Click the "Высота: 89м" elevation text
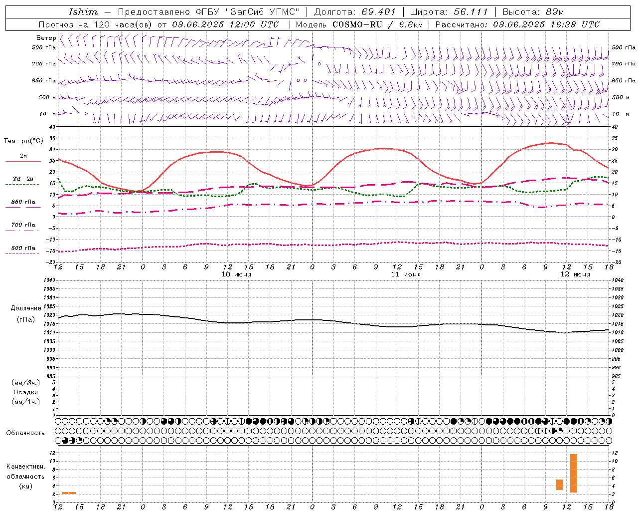Image resolution: width=638 pixels, height=511 pixels. tap(533, 12)
